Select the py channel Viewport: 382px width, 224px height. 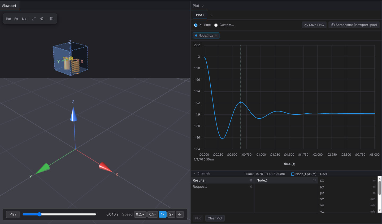(348, 187)
